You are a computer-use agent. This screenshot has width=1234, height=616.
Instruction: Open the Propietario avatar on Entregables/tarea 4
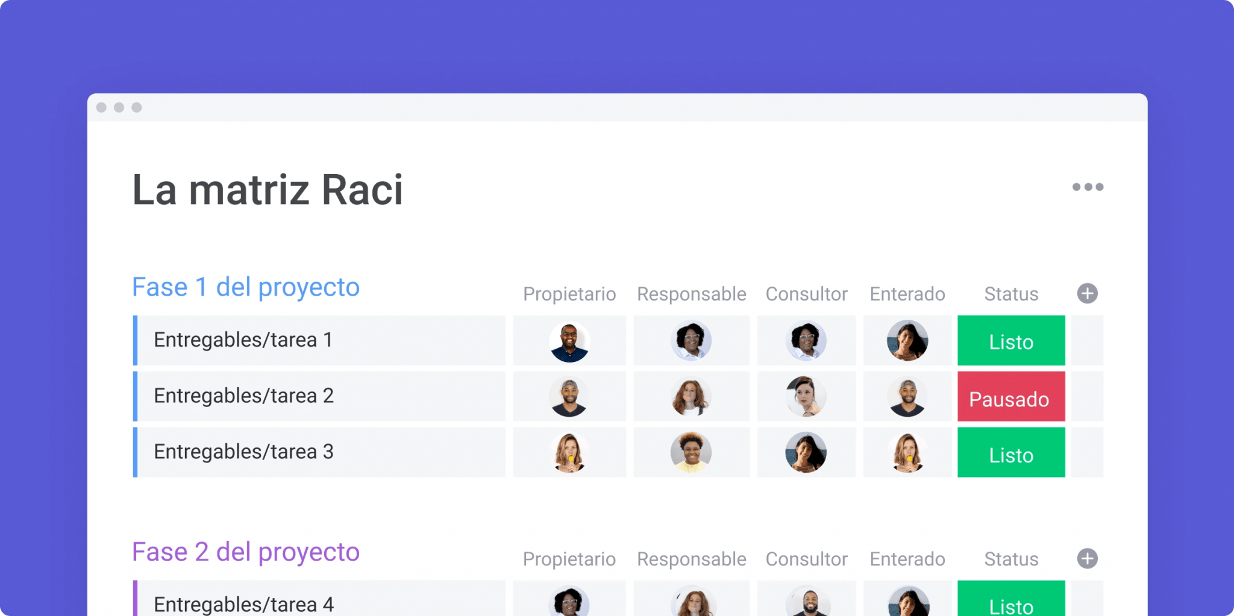pos(569,604)
